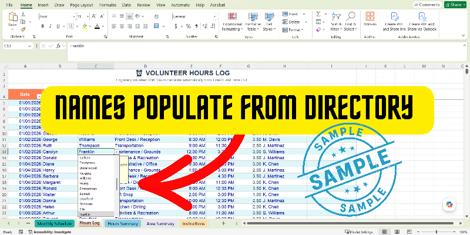
Task: Select the Format Painter brush
Action: tap(23, 29)
